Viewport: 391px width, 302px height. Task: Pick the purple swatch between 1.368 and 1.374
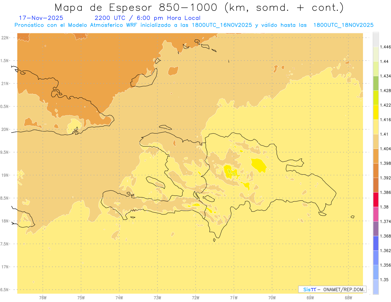376,228
